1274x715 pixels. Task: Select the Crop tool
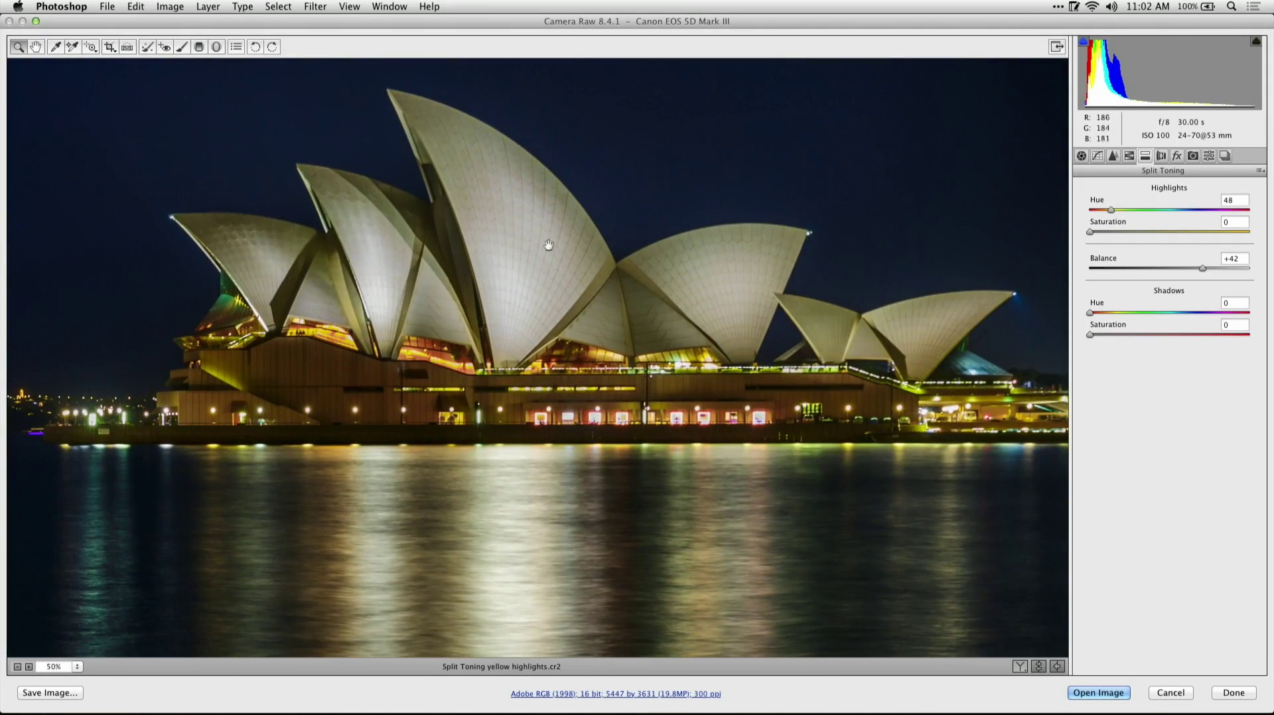coord(109,46)
